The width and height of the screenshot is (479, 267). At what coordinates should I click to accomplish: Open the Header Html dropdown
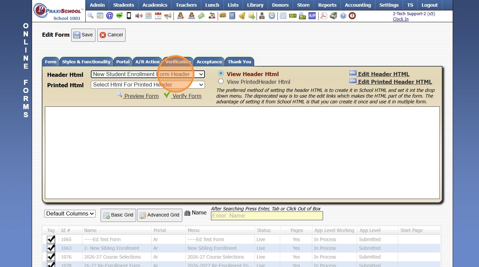pos(148,74)
